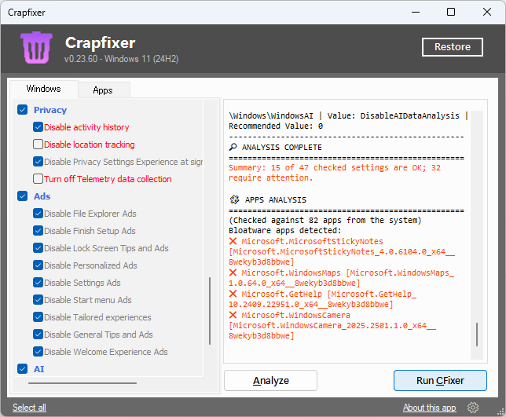Image resolution: width=506 pixels, height=417 pixels.
Task: Close the Crapfixer window
Action: [487, 13]
